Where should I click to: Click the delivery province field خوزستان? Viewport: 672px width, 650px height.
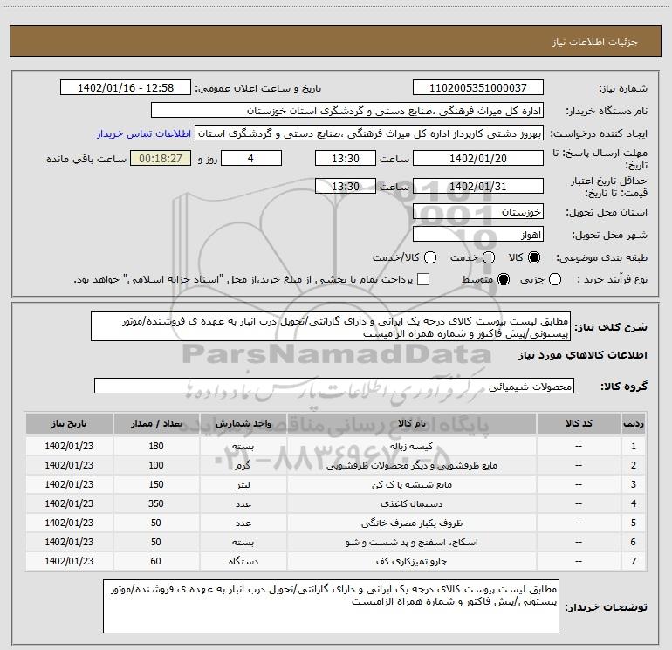tap(478, 212)
